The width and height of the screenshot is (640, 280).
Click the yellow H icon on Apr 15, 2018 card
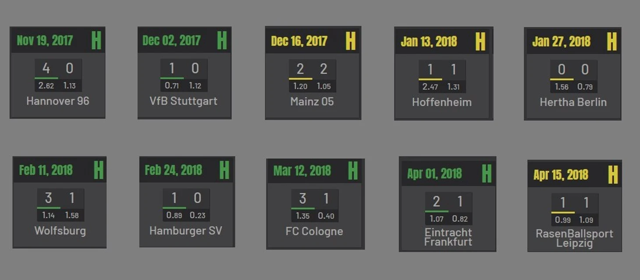pyautogui.click(x=612, y=175)
